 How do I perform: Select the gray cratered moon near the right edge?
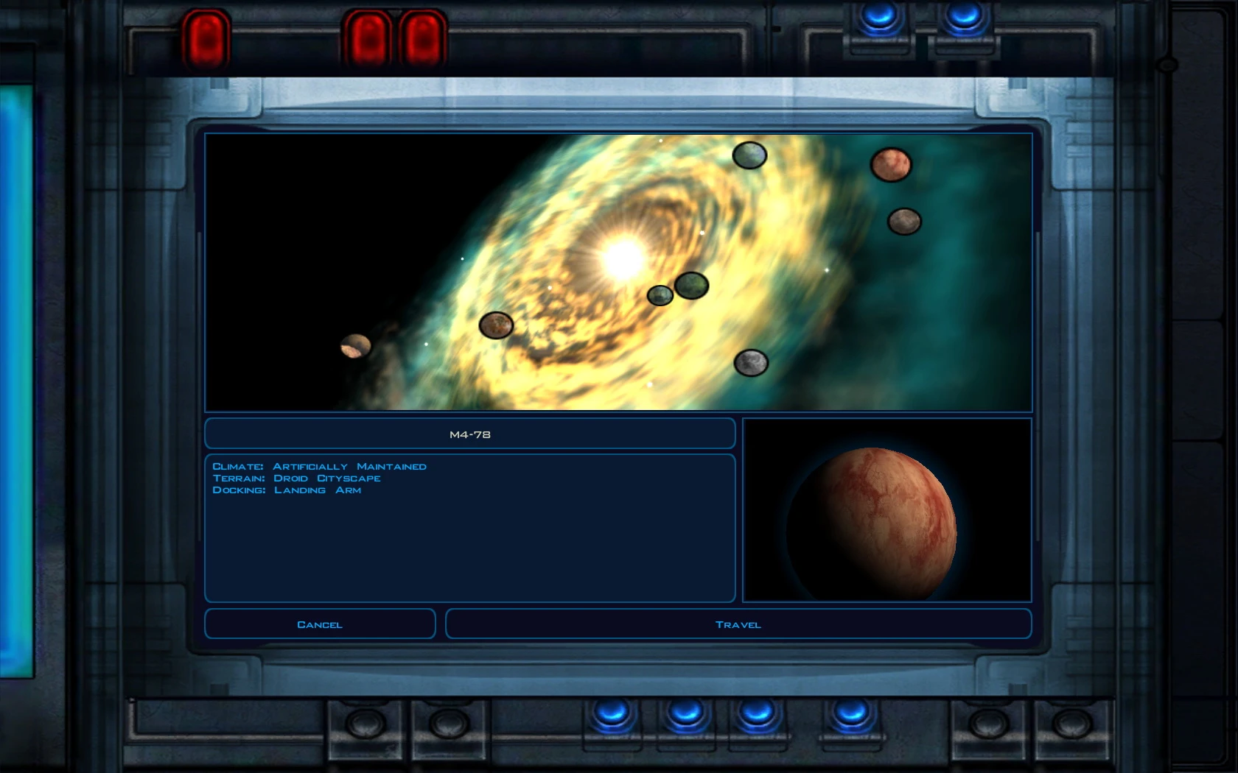click(905, 222)
